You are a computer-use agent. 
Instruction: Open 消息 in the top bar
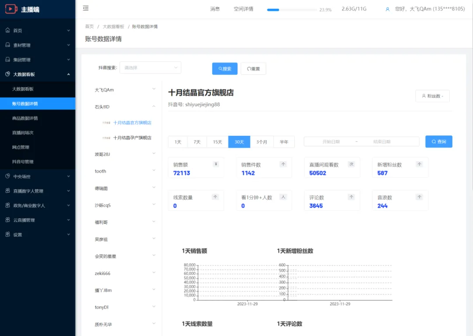click(x=215, y=8)
